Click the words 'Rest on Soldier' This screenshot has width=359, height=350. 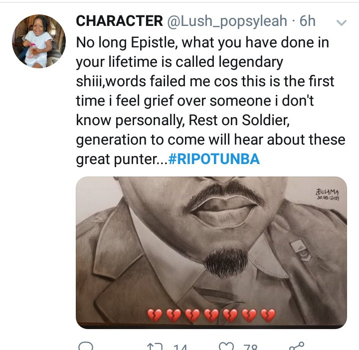point(239,120)
